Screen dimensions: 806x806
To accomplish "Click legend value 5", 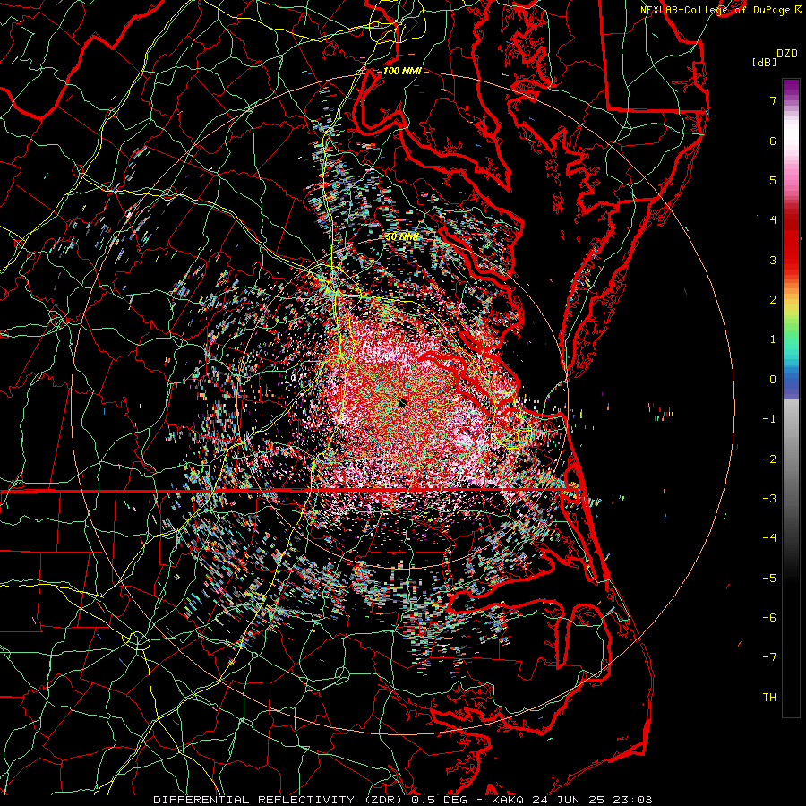I will (x=773, y=180).
